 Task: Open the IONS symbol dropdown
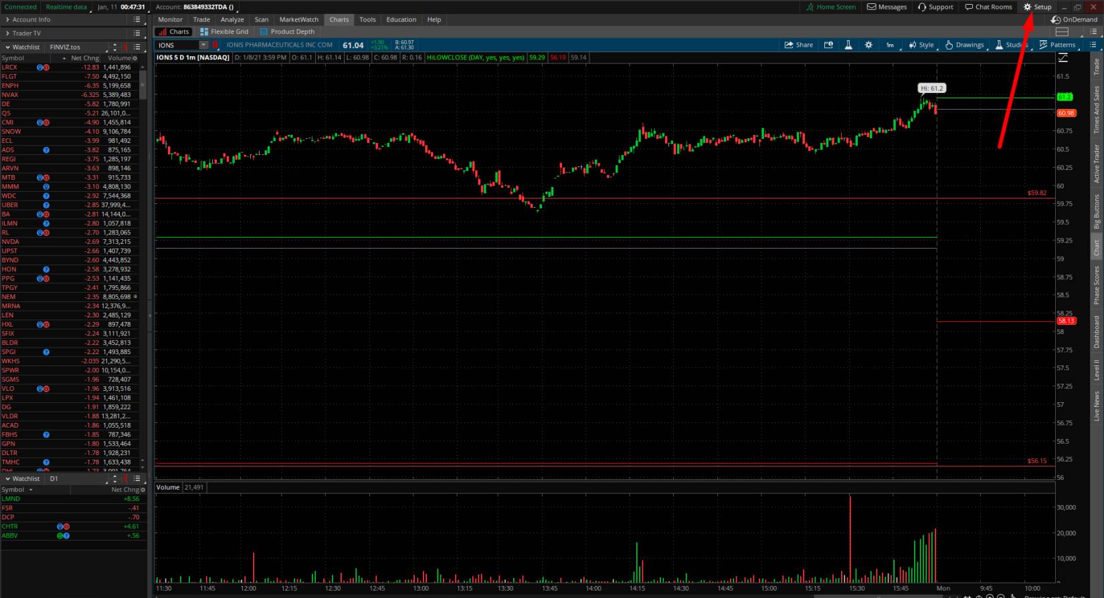[203, 45]
